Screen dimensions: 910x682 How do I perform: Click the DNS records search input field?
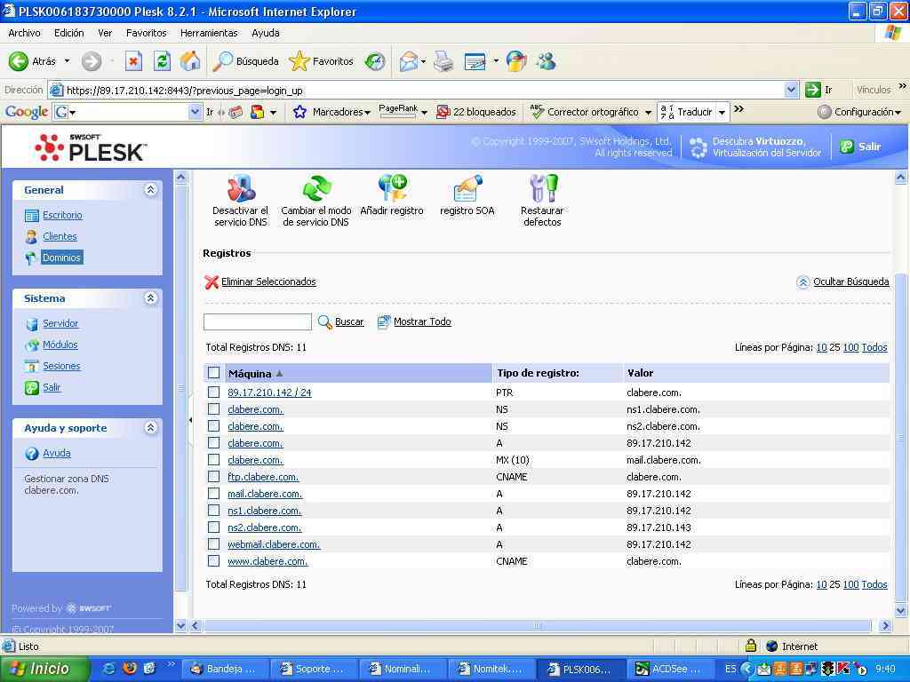258,321
